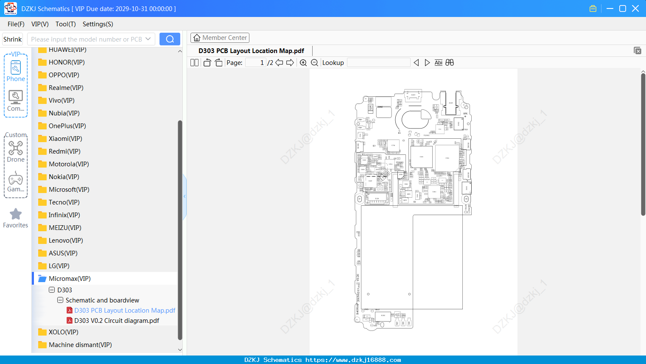Open D303 PCB Layout Location Map.pdf file
This screenshot has height=364, width=646.
[121, 311]
